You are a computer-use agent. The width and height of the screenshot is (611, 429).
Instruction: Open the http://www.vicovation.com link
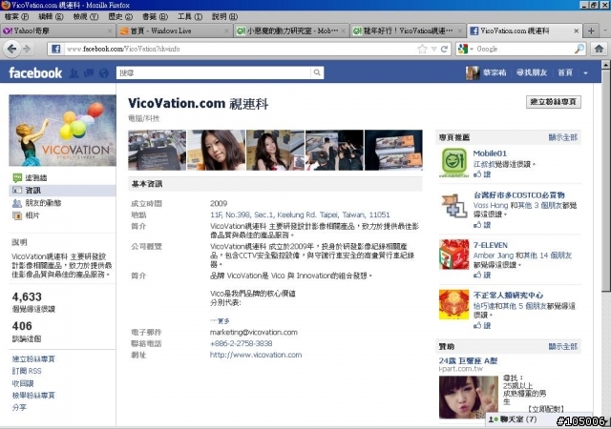(x=256, y=355)
